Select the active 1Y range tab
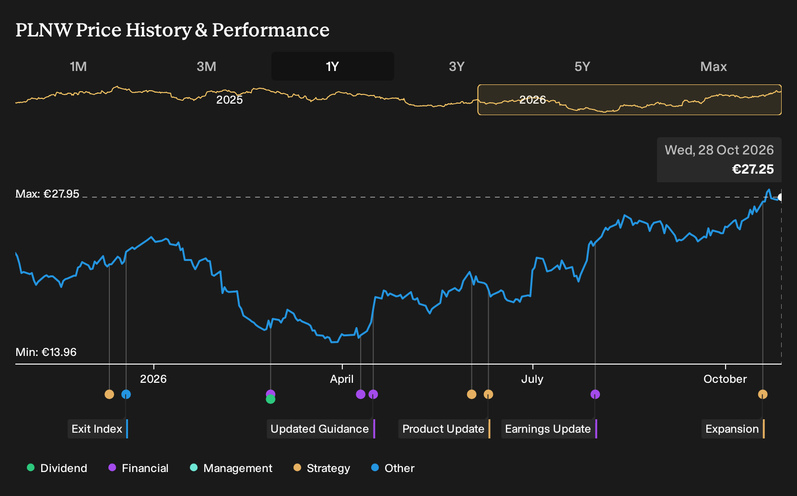The height and width of the screenshot is (496, 797). [332, 66]
